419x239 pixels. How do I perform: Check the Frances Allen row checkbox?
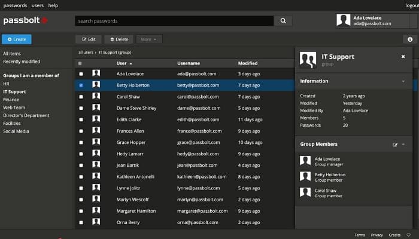pos(81,131)
